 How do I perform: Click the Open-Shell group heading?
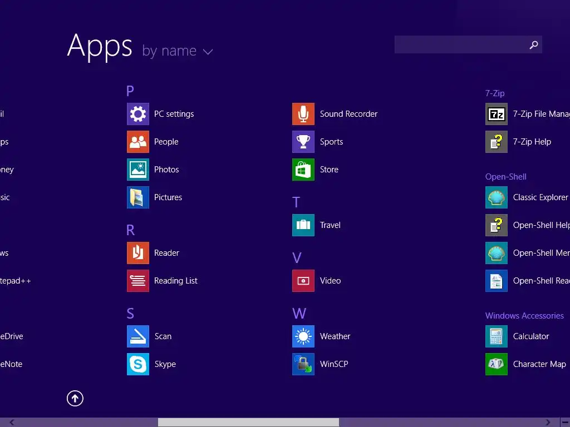point(505,177)
